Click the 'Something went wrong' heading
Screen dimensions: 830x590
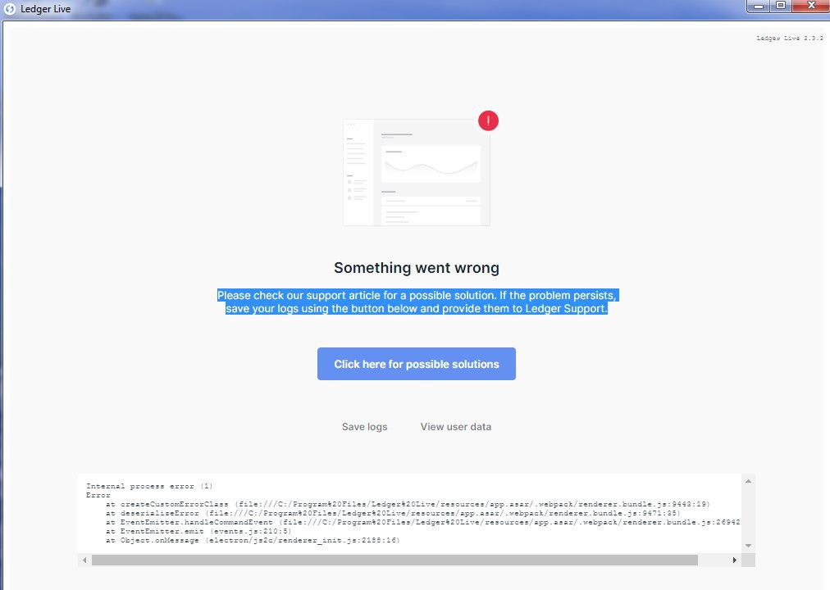417,267
